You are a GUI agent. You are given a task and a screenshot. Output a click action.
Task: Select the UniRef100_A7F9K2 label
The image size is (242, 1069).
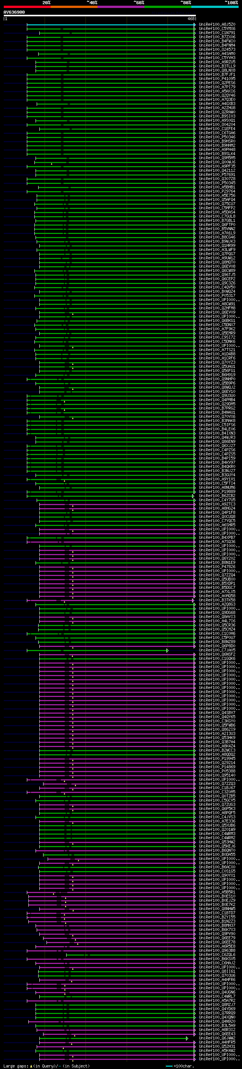click(x=217, y=329)
